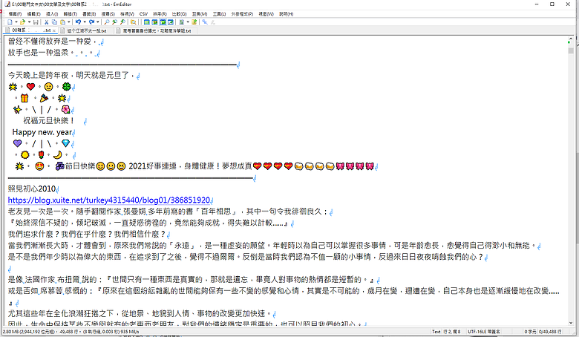The height and width of the screenshot is (337, 579).
Task: Expand the Paste dropdown arrow
Action: click(69, 22)
